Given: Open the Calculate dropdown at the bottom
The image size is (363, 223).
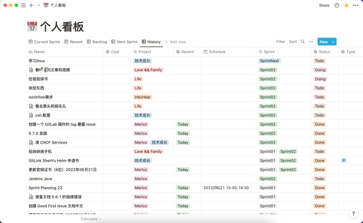Looking at the screenshot, I should [x=91, y=219].
